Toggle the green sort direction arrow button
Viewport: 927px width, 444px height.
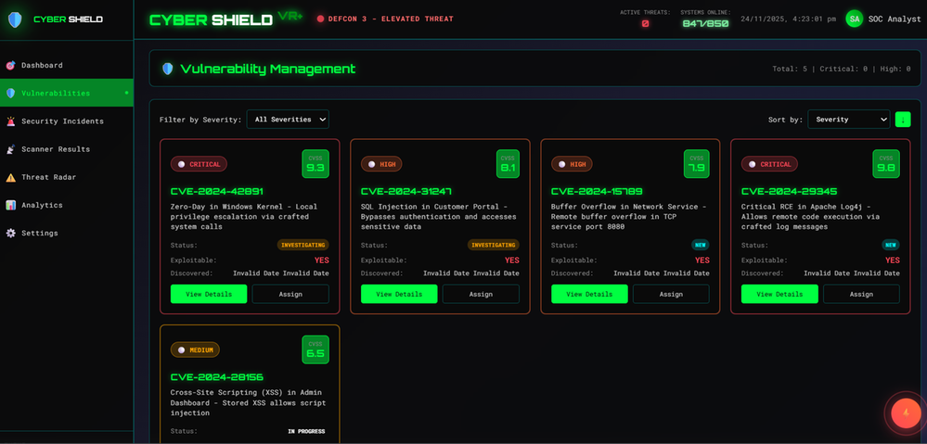point(903,120)
